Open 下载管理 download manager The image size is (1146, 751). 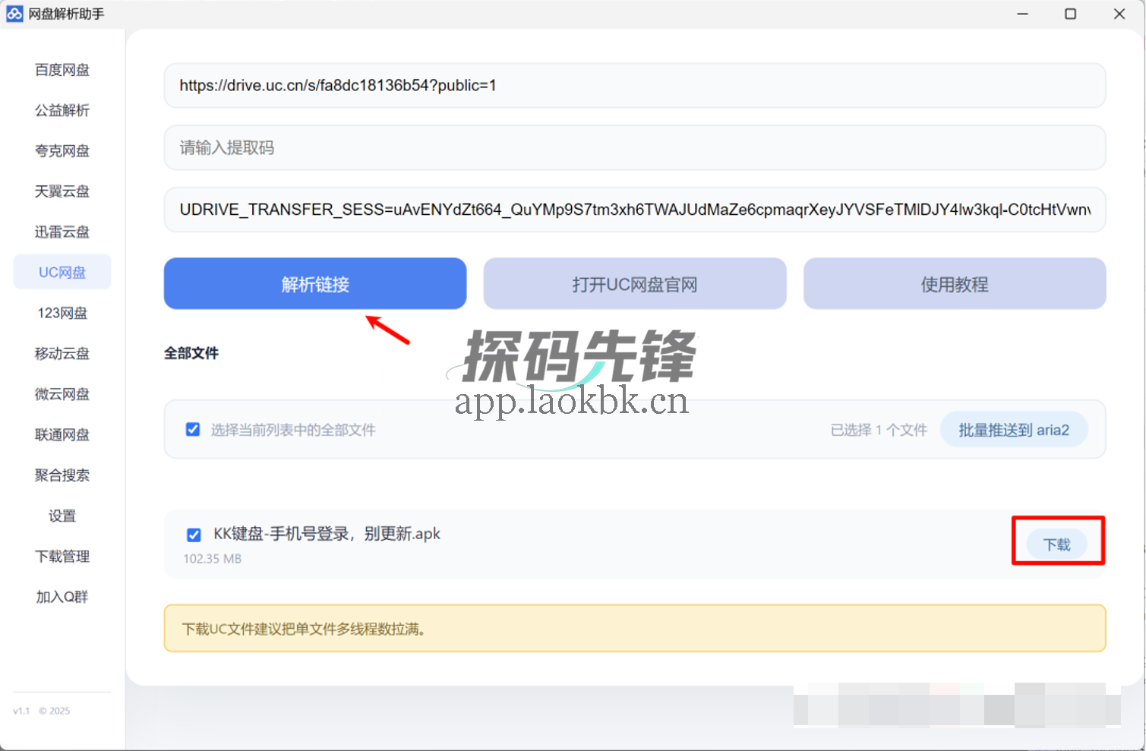click(62, 556)
